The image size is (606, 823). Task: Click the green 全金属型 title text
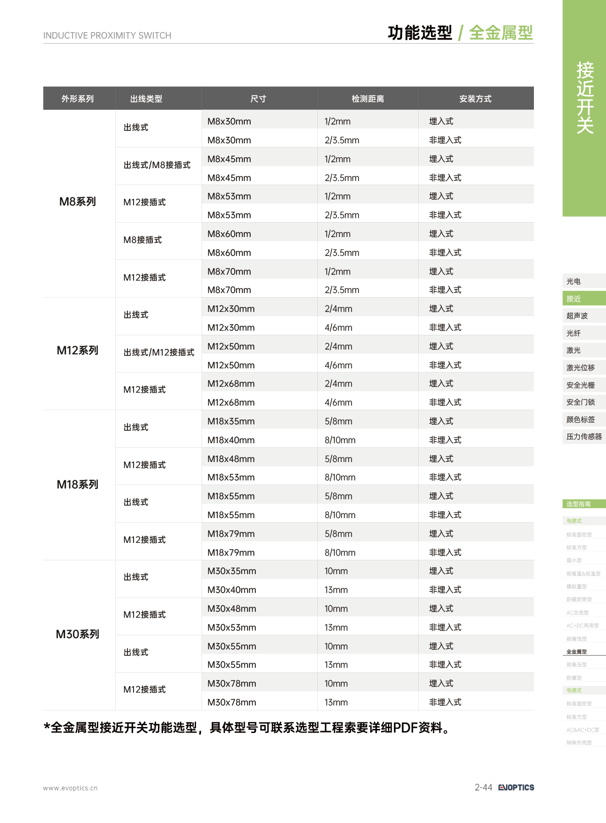pyautogui.click(x=501, y=33)
